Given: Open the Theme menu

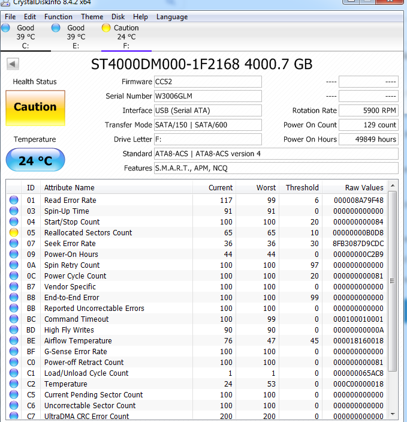Looking at the screenshot, I should coord(92,17).
